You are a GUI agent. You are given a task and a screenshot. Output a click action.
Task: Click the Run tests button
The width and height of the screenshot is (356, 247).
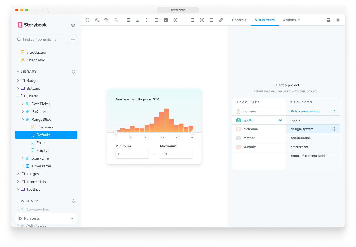32,218
